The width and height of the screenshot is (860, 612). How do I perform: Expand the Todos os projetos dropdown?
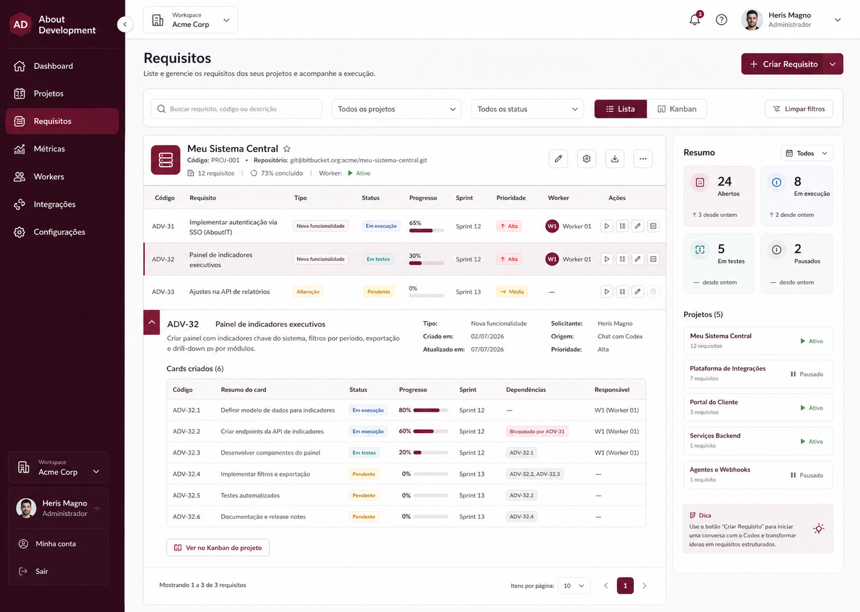click(397, 109)
